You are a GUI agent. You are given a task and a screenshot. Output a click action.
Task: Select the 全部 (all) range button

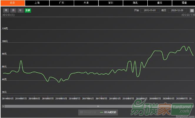[28, 10]
